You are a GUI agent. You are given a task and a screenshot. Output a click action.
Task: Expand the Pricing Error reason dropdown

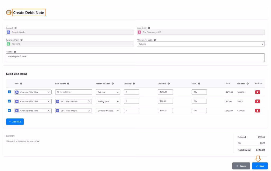pyautogui.click(x=108, y=101)
